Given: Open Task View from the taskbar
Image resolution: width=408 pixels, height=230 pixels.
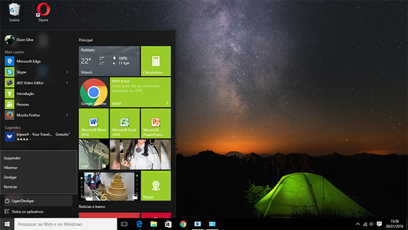Looking at the screenshot, I should 124,224.
